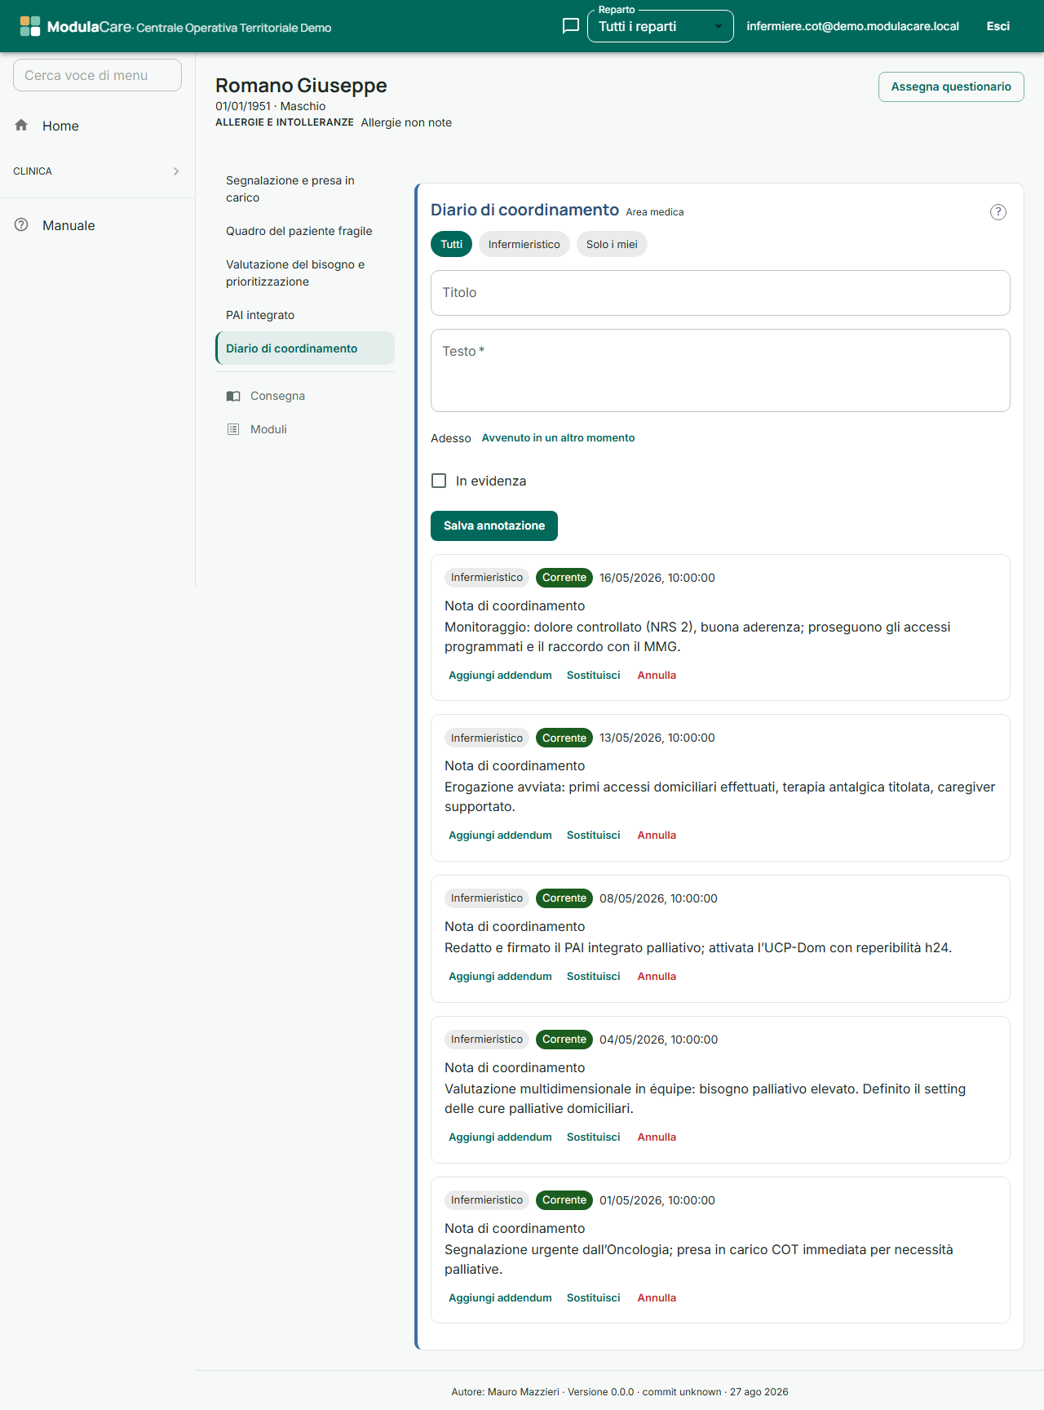Toggle the Solo i miei filter
Image resolution: width=1044 pixels, height=1410 pixels.
point(612,244)
